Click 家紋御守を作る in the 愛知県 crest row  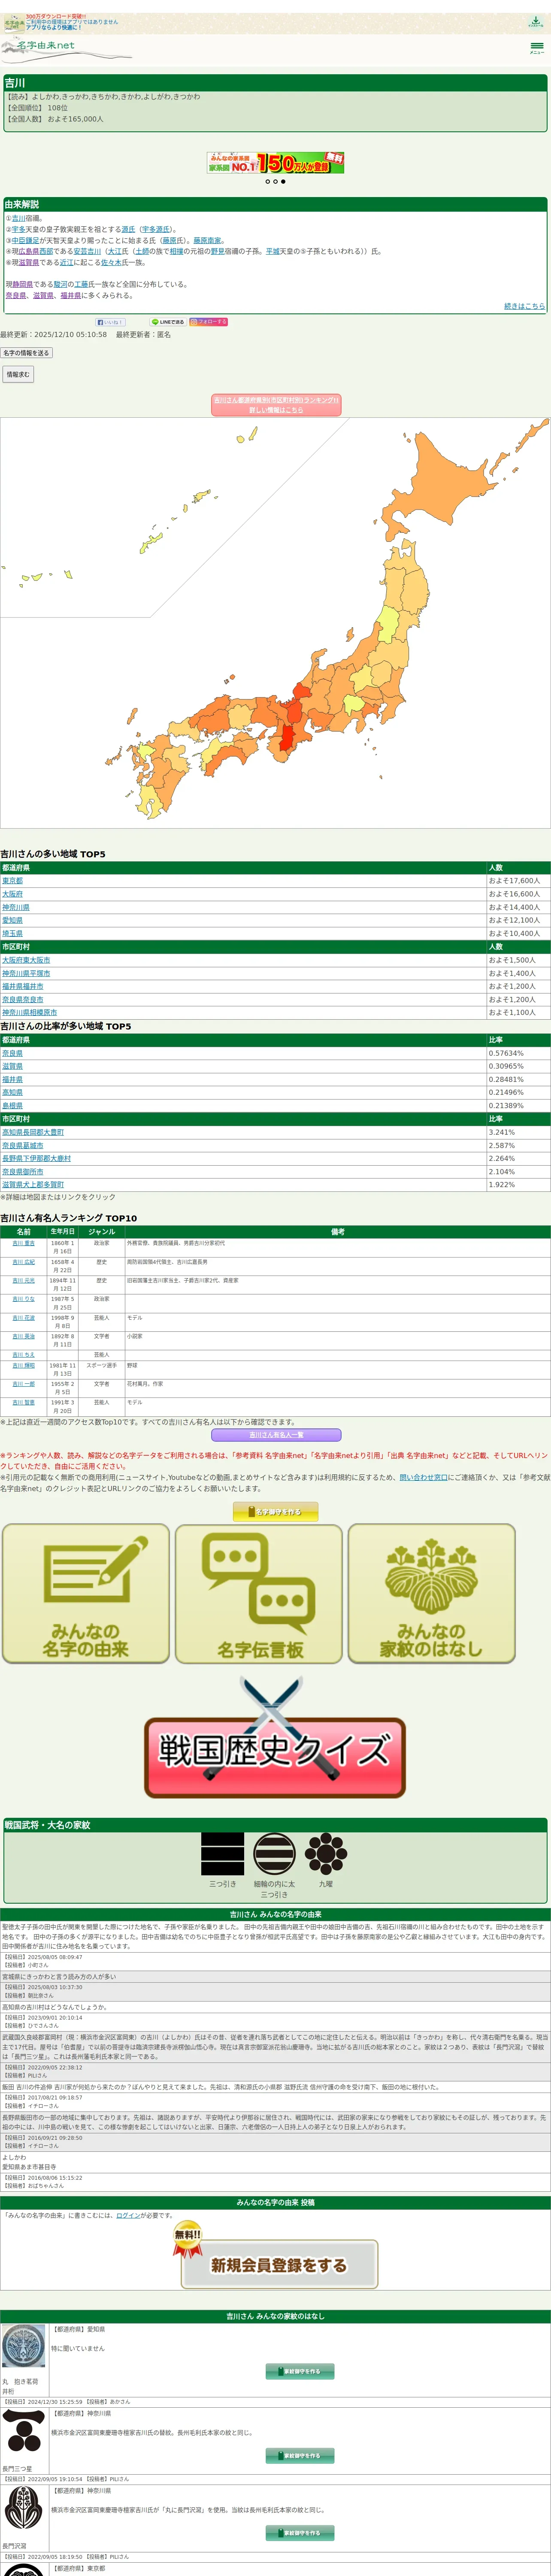coord(300,2371)
